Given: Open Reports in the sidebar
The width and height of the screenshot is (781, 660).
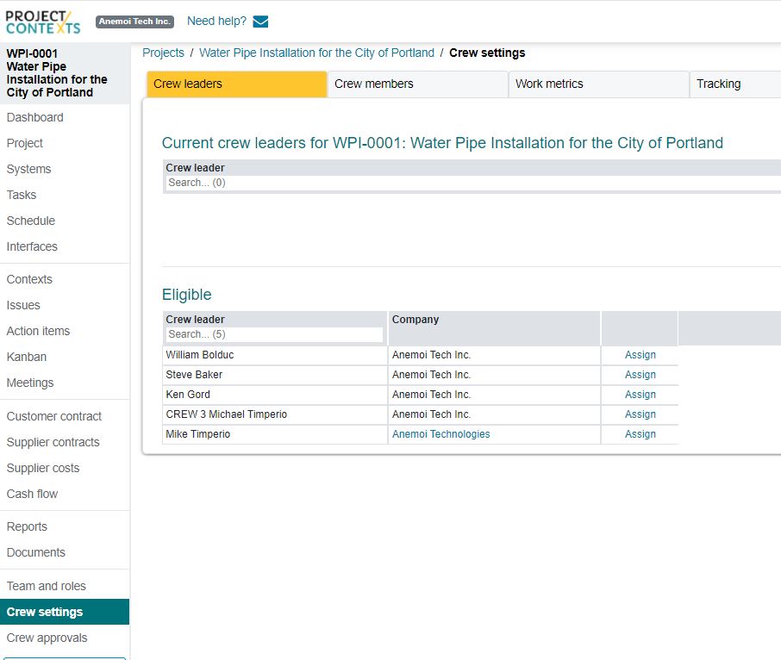Looking at the screenshot, I should (x=27, y=527).
